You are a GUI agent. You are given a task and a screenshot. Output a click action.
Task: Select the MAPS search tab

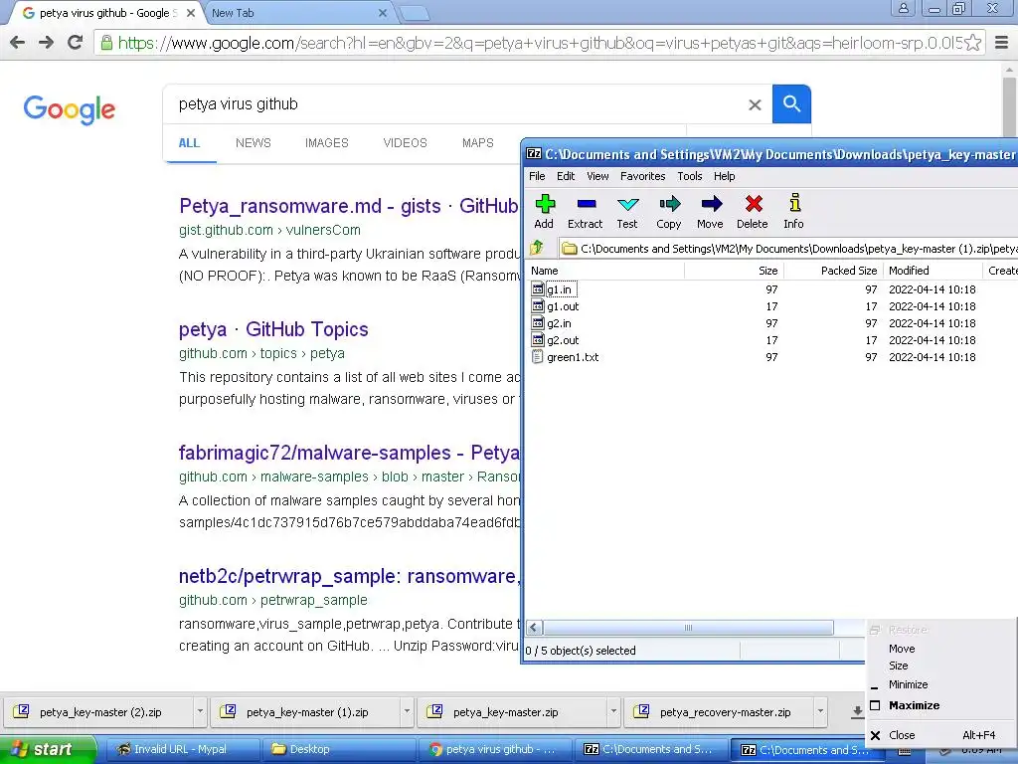[478, 143]
